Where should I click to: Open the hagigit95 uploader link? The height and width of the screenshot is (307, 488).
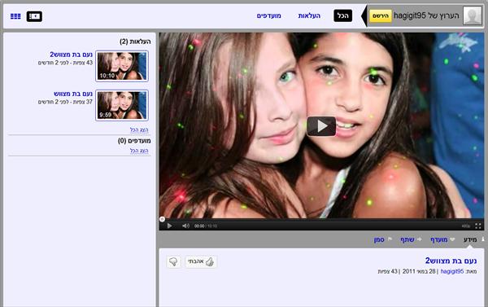point(452,271)
